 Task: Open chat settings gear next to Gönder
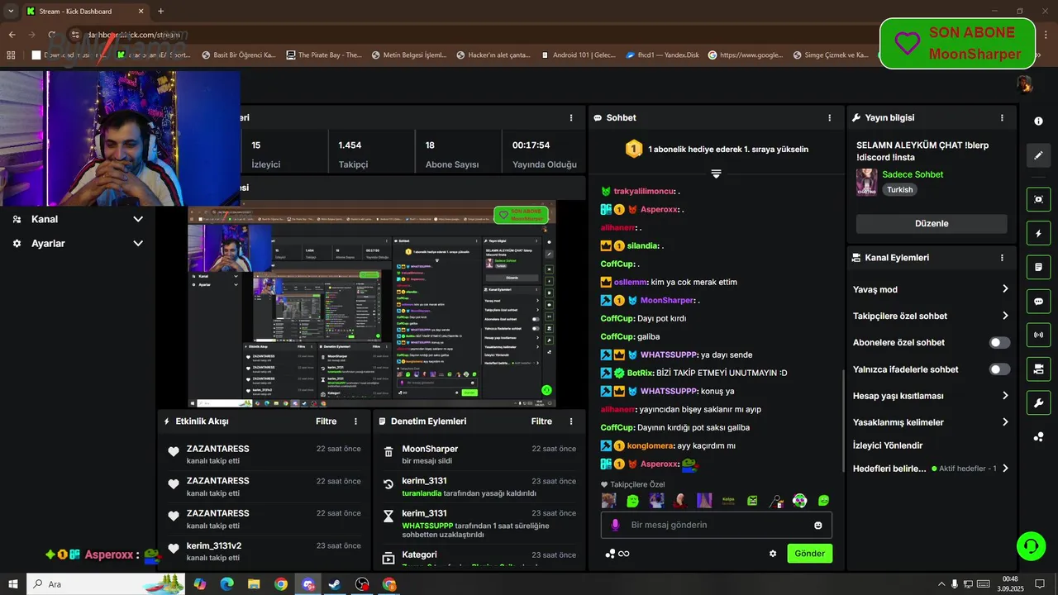[773, 554]
